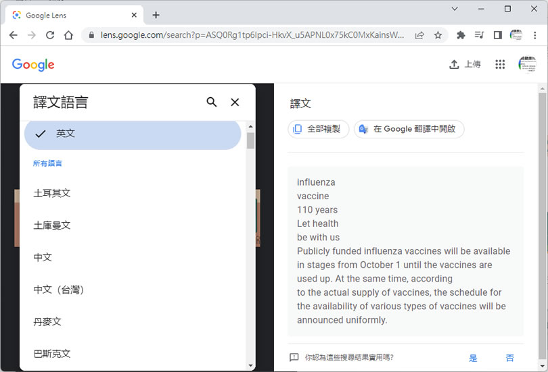548x372 pixels.
Task: Click the translated text 'influenza'
Action: 316,182
